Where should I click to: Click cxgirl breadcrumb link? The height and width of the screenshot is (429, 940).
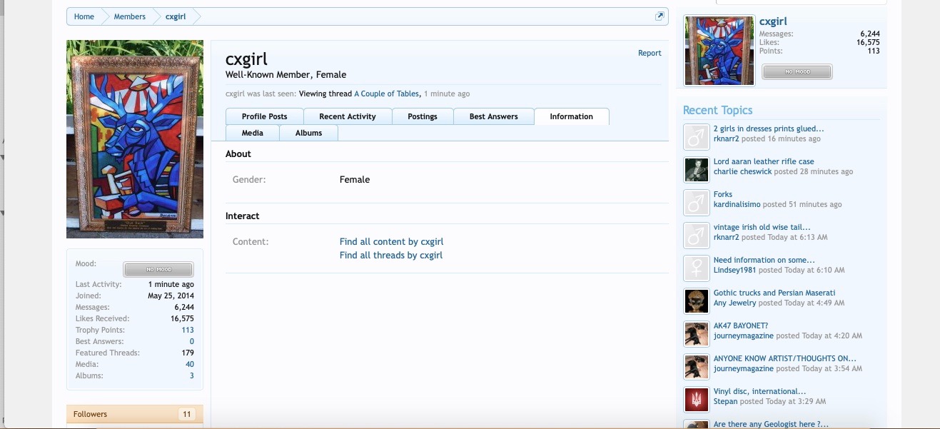point(176,16)
